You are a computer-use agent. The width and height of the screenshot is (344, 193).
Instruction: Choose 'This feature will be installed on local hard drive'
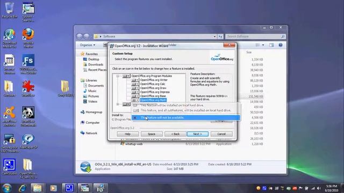185,105
